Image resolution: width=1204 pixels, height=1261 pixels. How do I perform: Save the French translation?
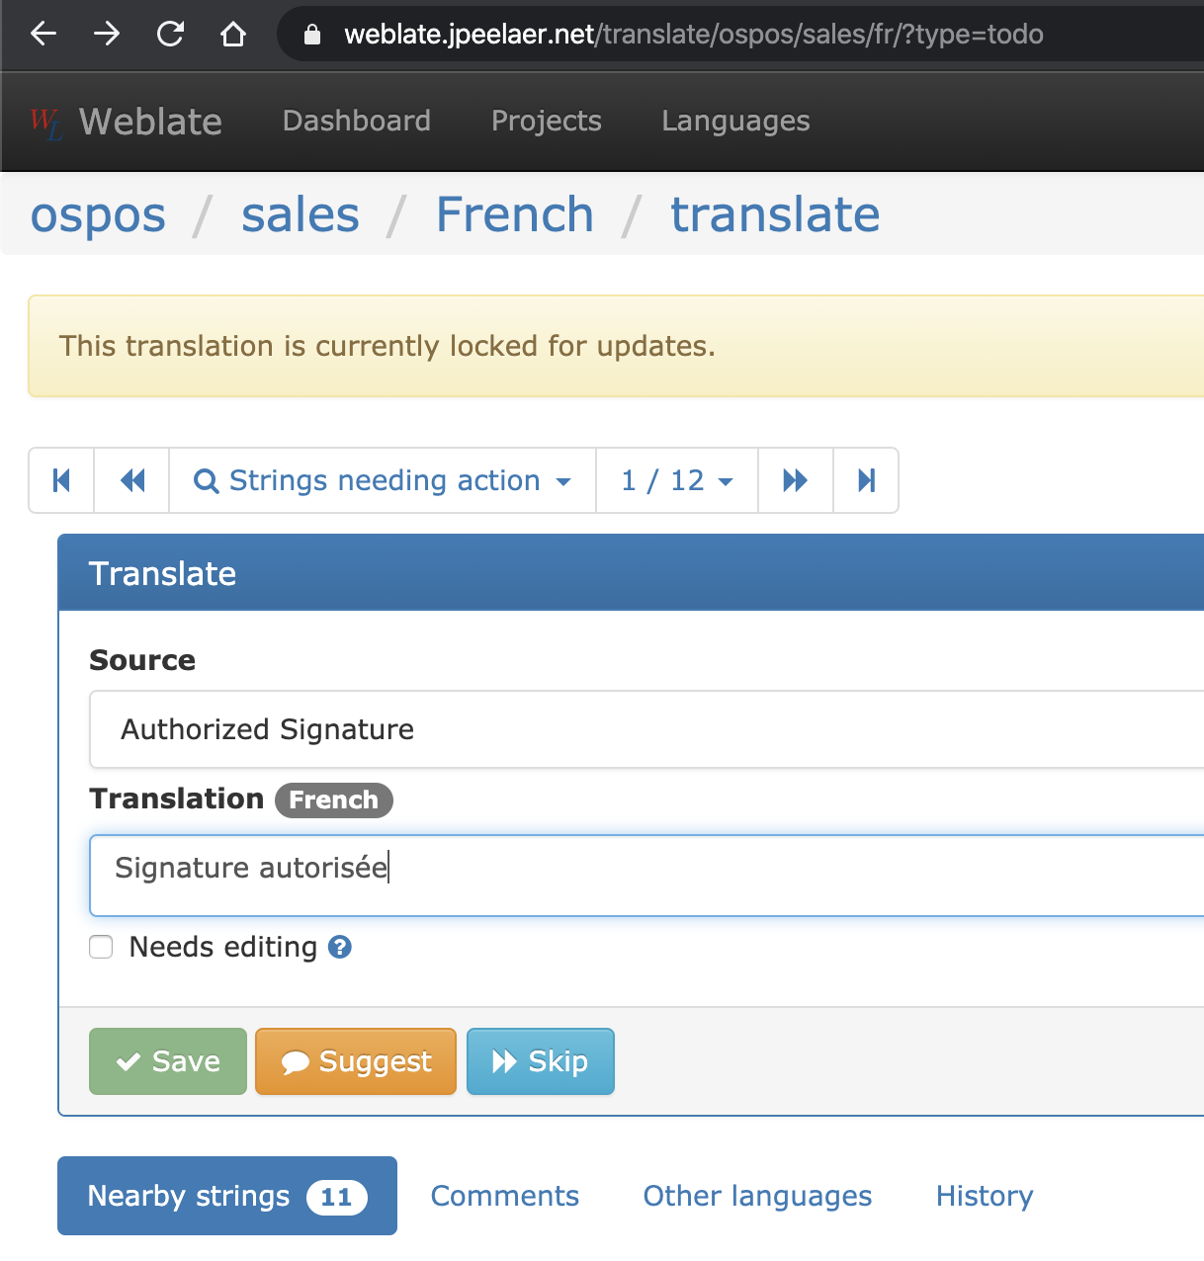point(167,1061)
